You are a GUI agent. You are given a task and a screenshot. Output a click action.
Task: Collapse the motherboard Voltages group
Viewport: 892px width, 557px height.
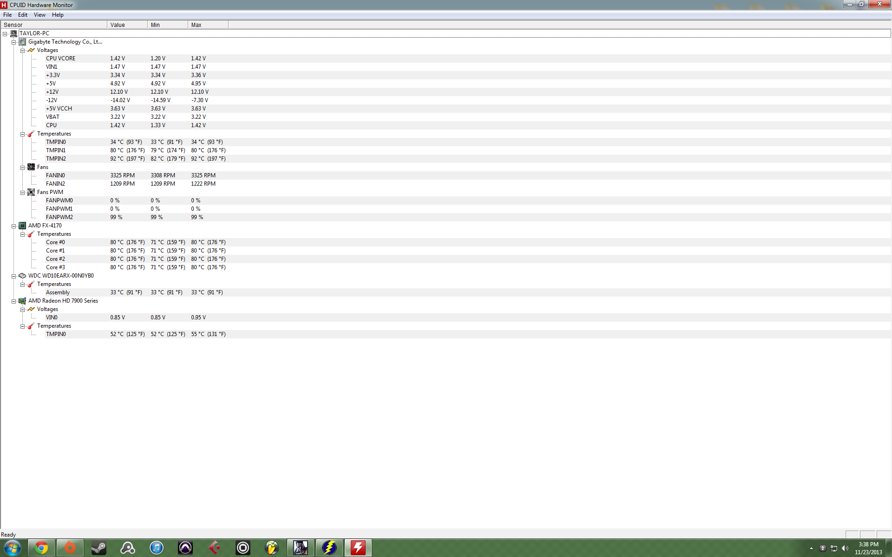click(22, 51)
